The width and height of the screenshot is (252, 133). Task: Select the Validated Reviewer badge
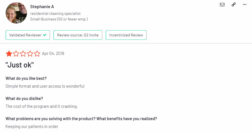click(x=28, y=35)
